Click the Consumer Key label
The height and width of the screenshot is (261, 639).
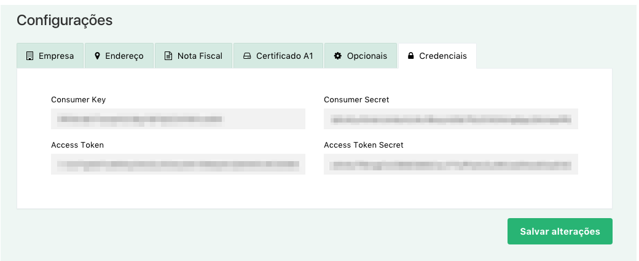coord(78,100)
